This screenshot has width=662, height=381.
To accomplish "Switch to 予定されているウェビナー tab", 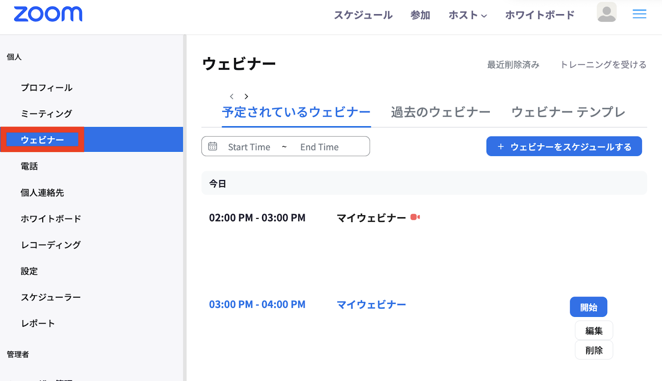I will pyautogui.click(x=296, y=112).
